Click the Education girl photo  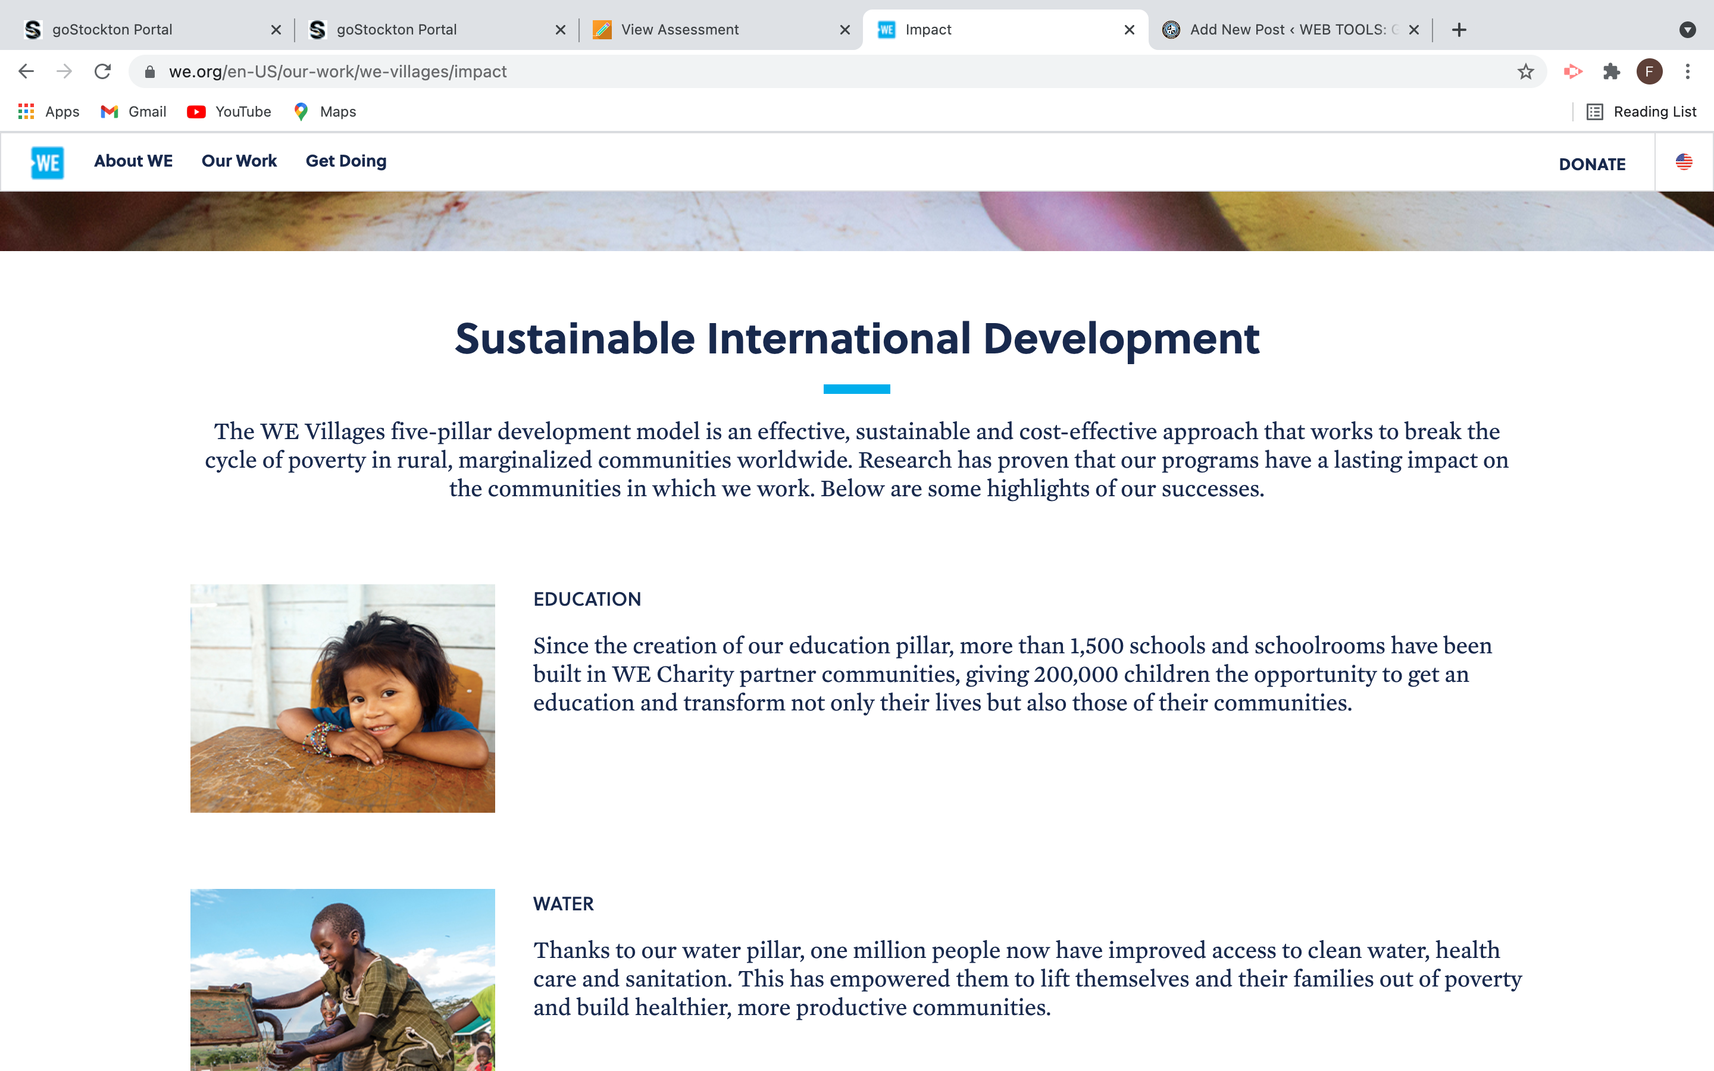[x=343, y=699]
